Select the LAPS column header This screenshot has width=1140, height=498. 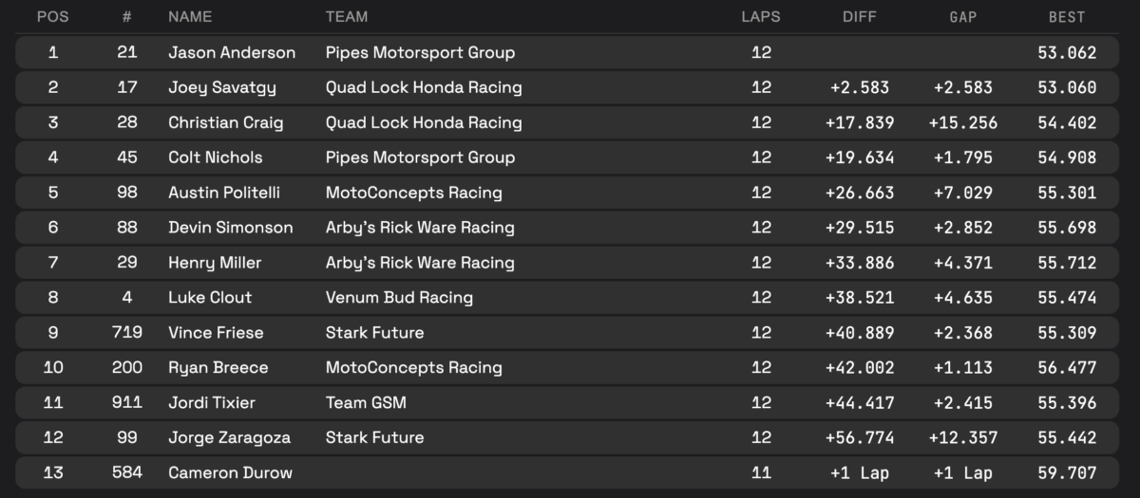point(761,17)
